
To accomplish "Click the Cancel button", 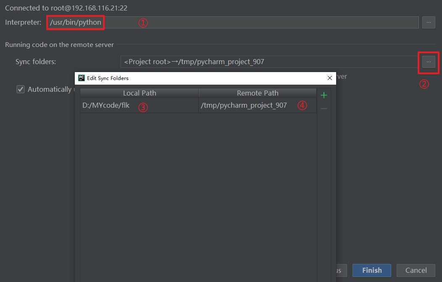I will coord(416,270).
